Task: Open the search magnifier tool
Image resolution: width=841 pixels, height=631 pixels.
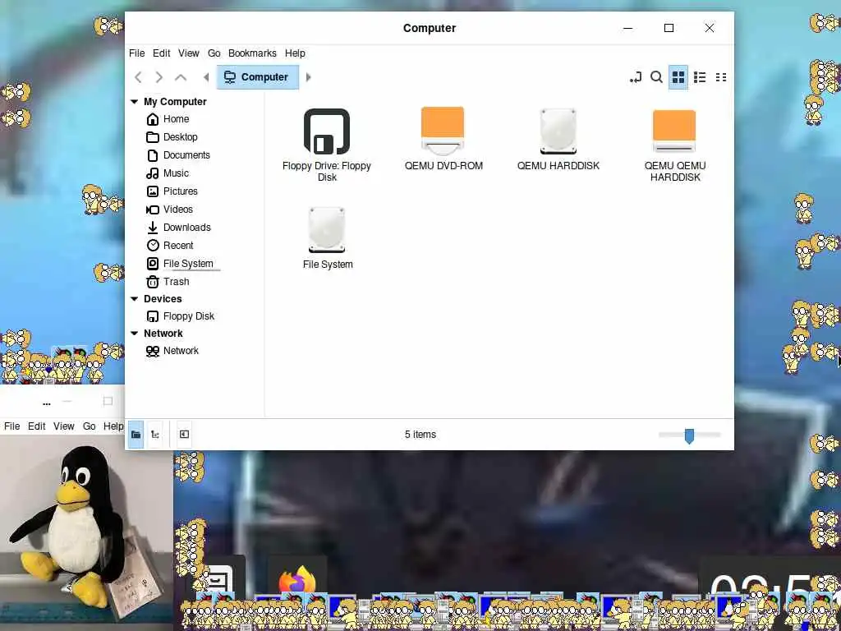Action: tap(656, 77)
